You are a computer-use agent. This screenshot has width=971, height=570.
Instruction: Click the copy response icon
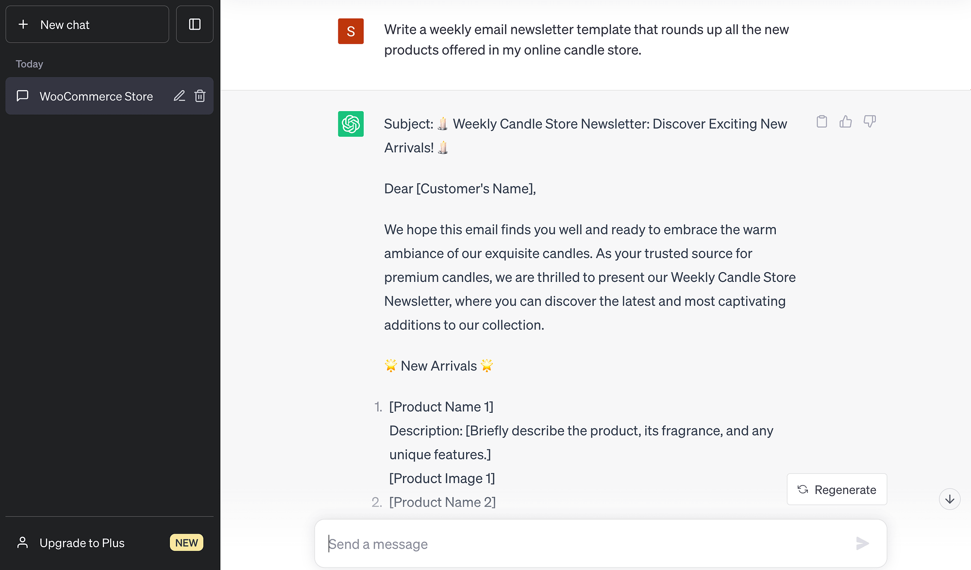tap(821, 121)
